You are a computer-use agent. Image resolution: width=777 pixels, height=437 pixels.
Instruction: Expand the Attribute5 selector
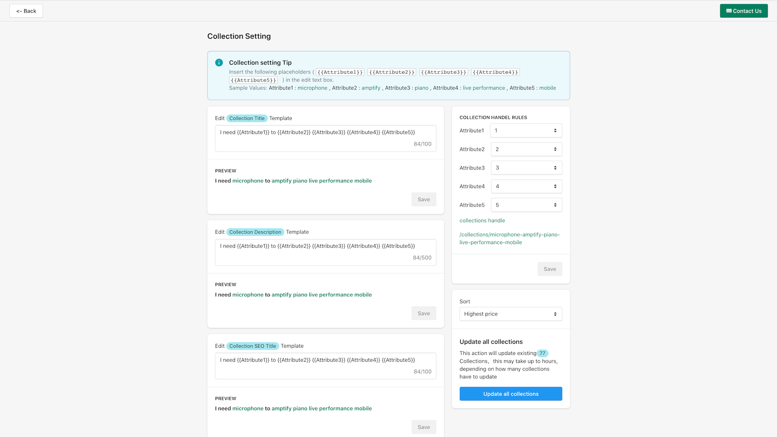click(x=526, y=205)
